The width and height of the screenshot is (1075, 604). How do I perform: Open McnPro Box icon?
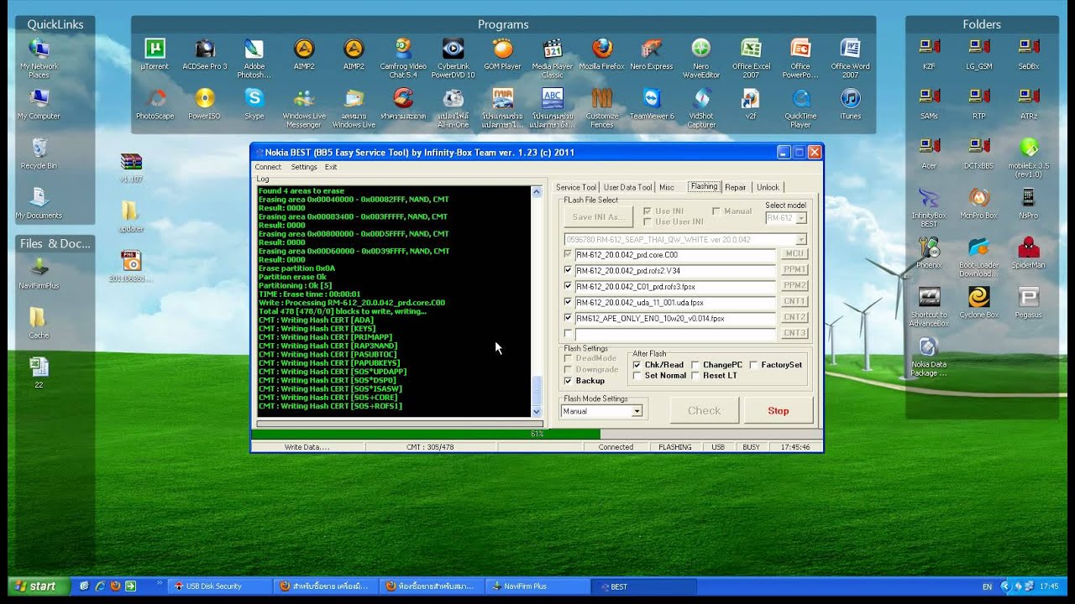click(978, 198)
